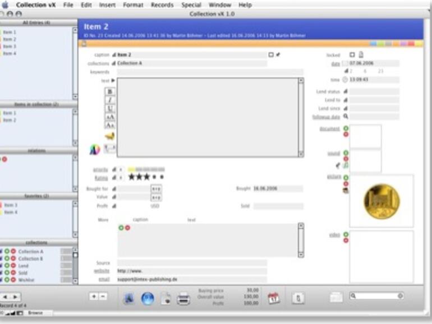This screenshot has height=324, width=432.
Task: Open the Insert menu
Action: pyautogui.click(x=107, y=5)
